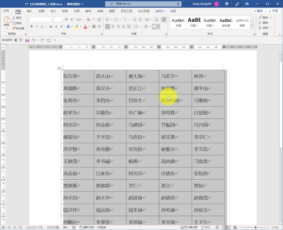Apply bold formatting with the B icon

coord(31,26)
